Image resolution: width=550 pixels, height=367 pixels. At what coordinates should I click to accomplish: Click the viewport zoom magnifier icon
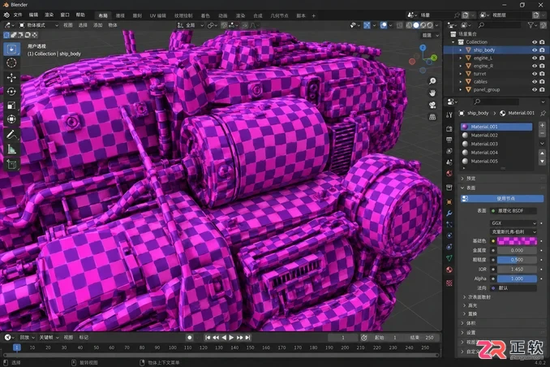tap(432, 81)
